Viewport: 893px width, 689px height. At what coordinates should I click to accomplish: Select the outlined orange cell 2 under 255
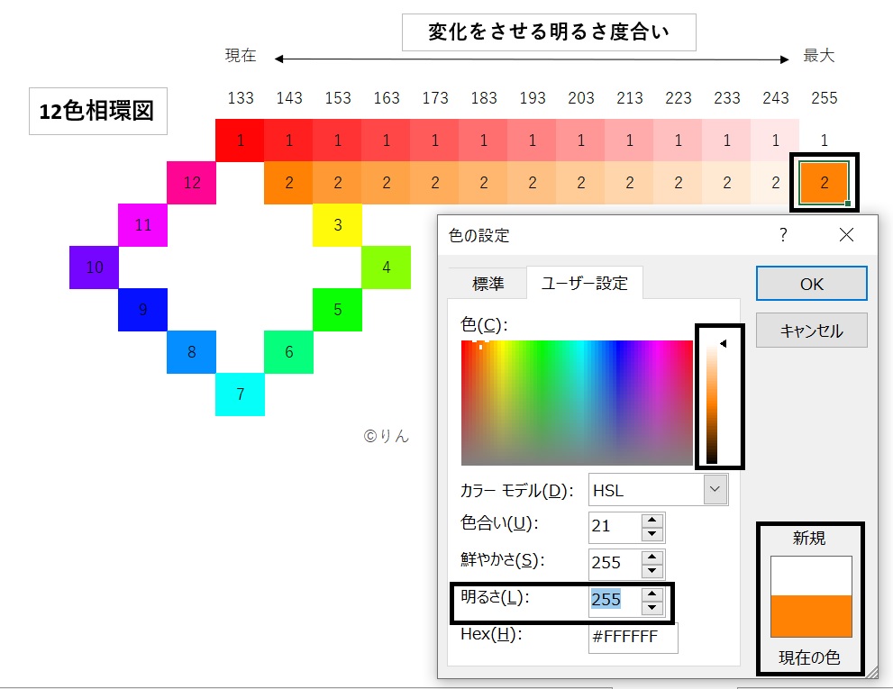[824, 182]
